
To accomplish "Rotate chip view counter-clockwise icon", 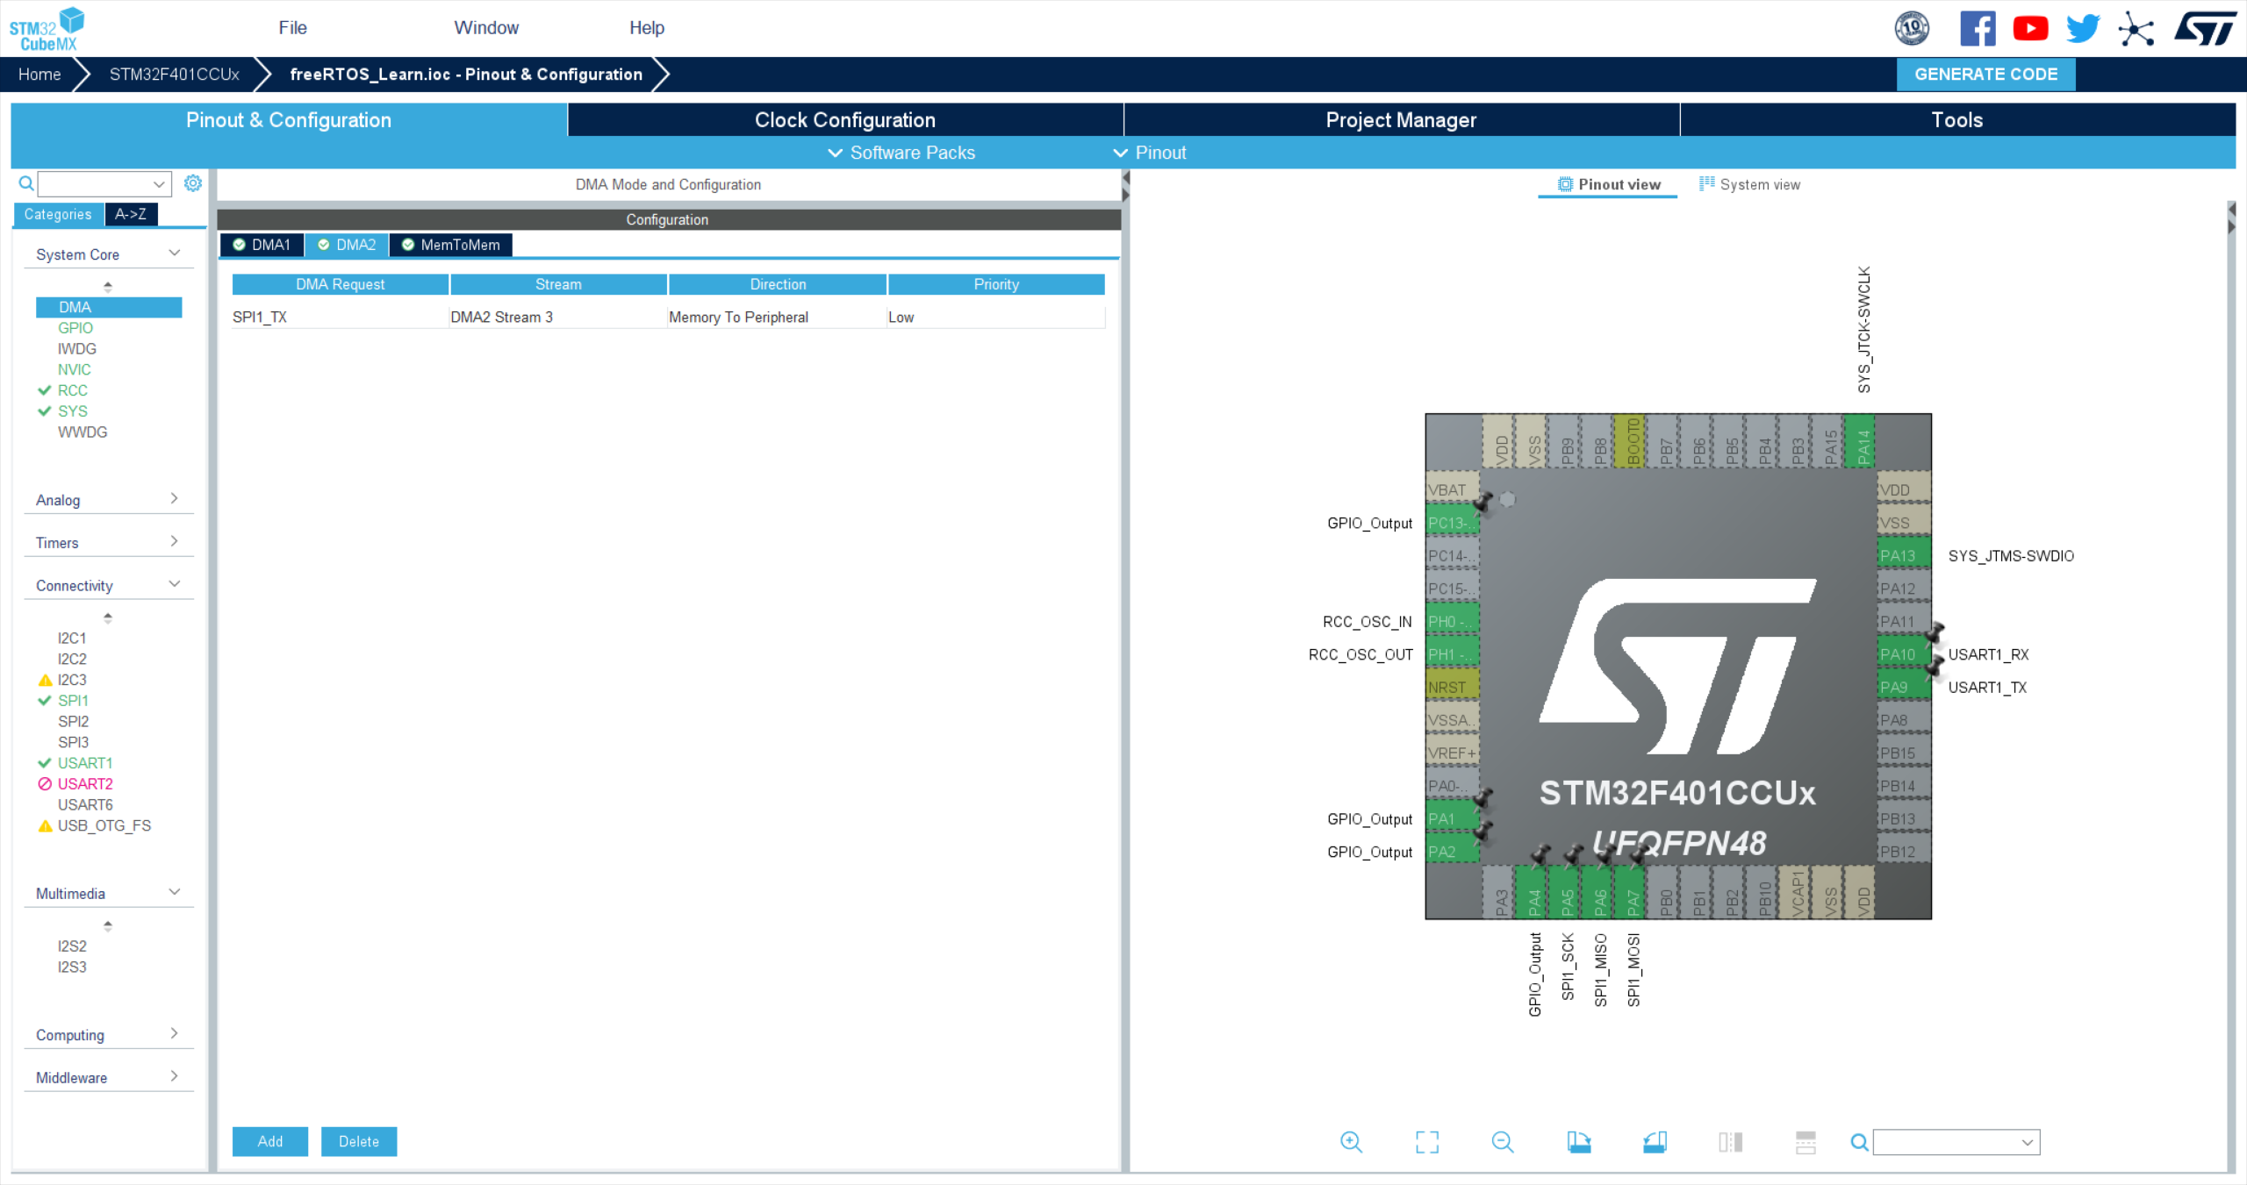I will [x=1655, y=1141].
